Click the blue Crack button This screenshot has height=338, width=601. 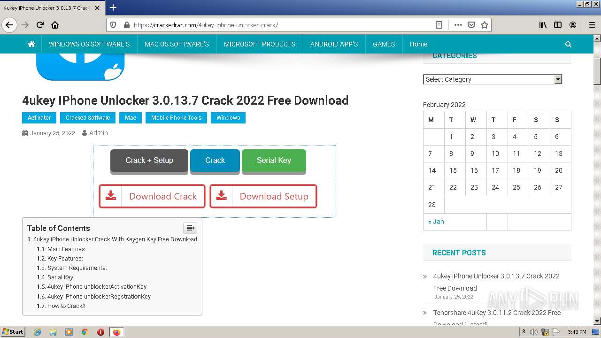[x=215, y=161]
